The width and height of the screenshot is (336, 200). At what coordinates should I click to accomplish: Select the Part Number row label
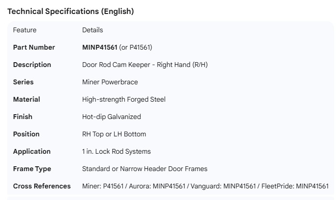pyautogui.click(x=34, y=47)
